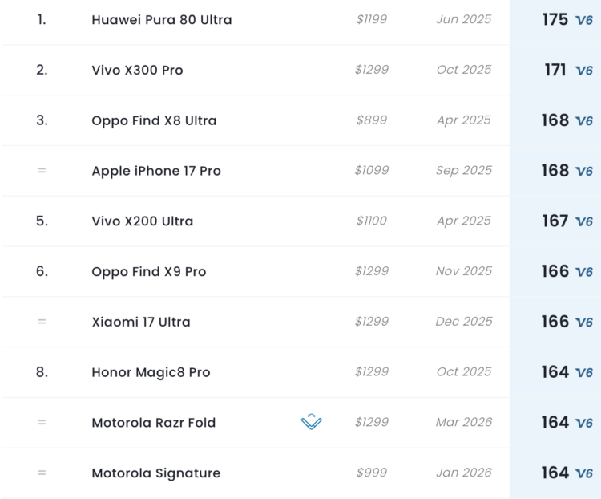Click the 167 score of Vivo X200 Ultra

pyautogui.click(x=555, y=221)
